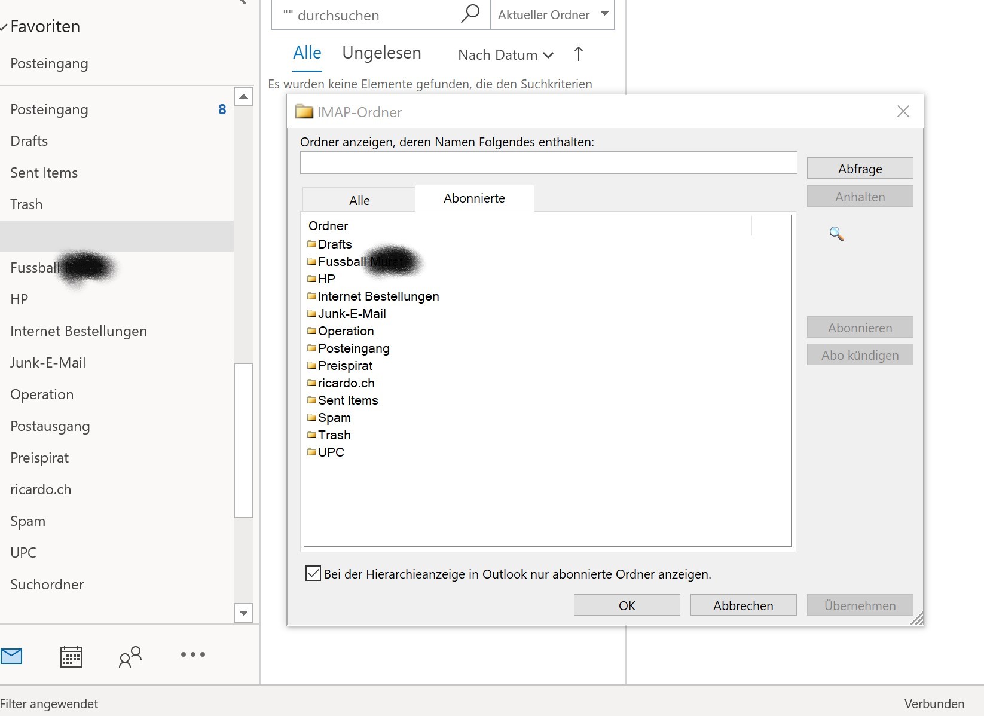Click the folder icon next to Posteingang entry

[x=312, y=348]
